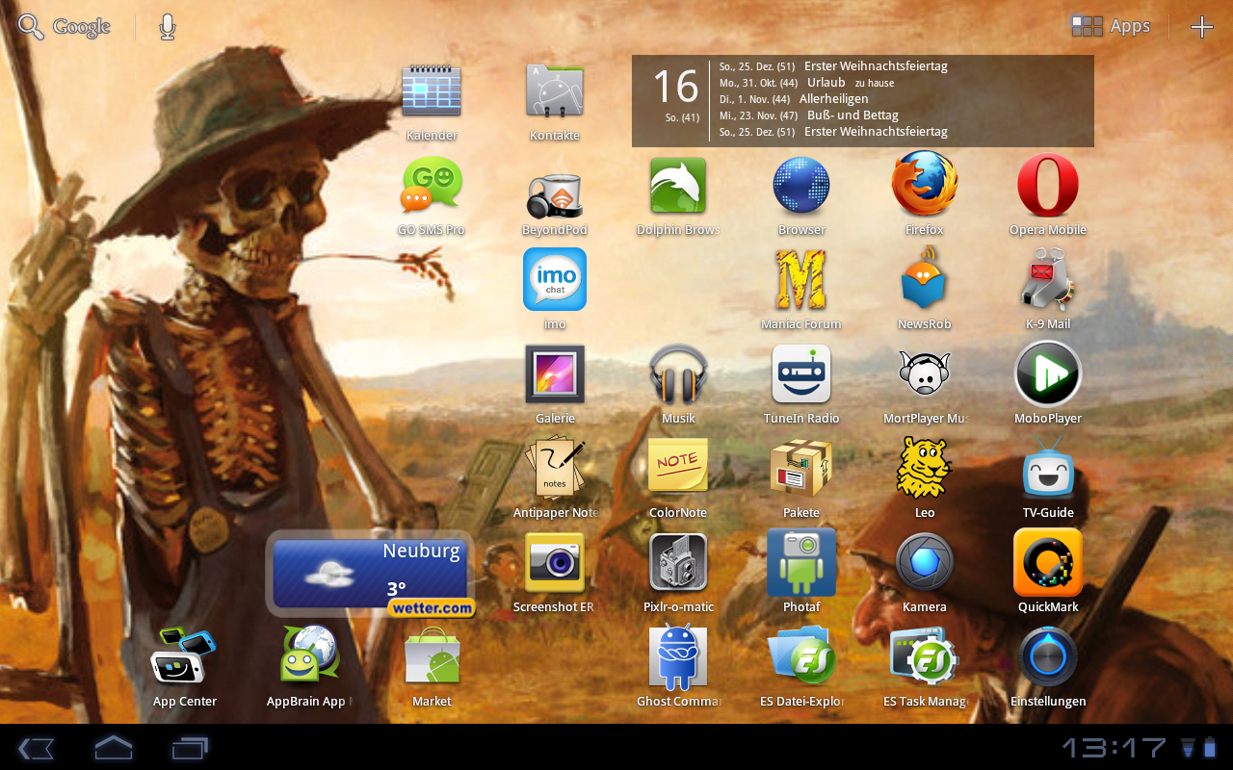Open the Android Market store
This screenshot has width=1233, height=770.
pyautogui.click(x=431, y=658)
